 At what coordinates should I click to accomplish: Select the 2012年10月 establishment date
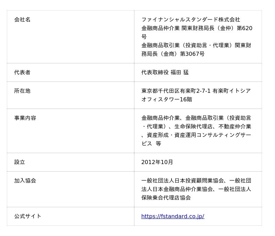157,162
